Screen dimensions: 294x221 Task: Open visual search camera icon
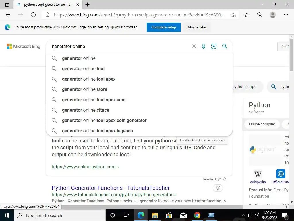[x=214, y=46]
